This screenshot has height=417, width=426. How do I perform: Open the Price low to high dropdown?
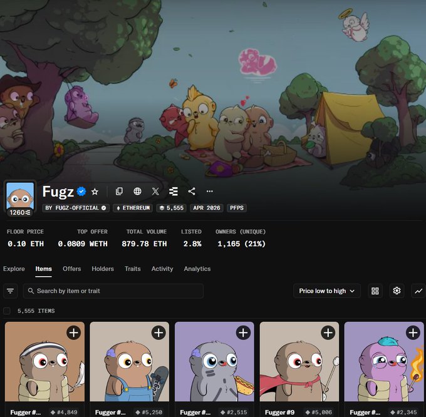(x=327, y=291)
